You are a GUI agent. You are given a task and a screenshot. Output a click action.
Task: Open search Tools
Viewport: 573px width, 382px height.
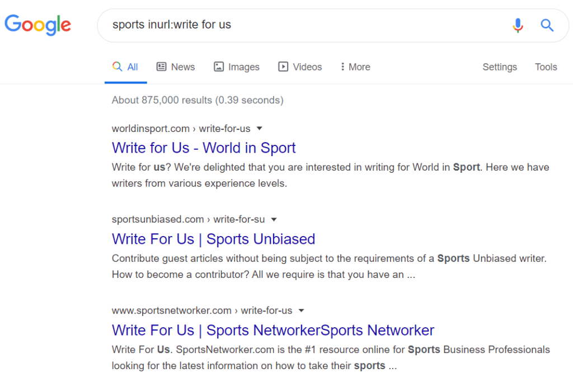(546, 67)
